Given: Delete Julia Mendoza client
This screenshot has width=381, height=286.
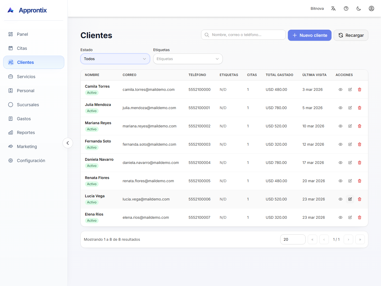Looking at the screenshot, I should point(360,108).
